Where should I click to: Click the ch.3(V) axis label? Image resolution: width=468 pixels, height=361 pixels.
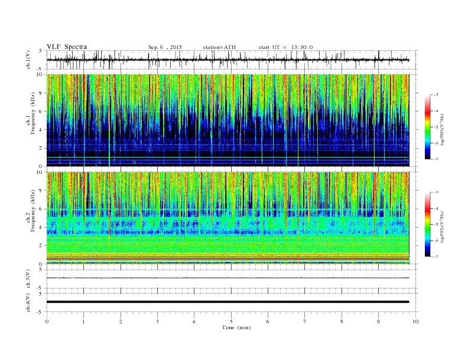[x=28, y=279]
